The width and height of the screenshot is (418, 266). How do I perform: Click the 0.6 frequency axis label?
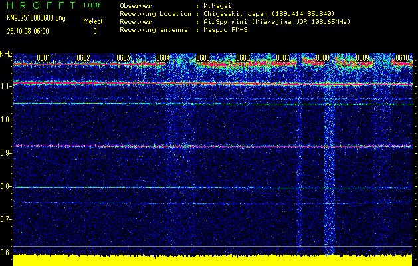tap(6, 253)
